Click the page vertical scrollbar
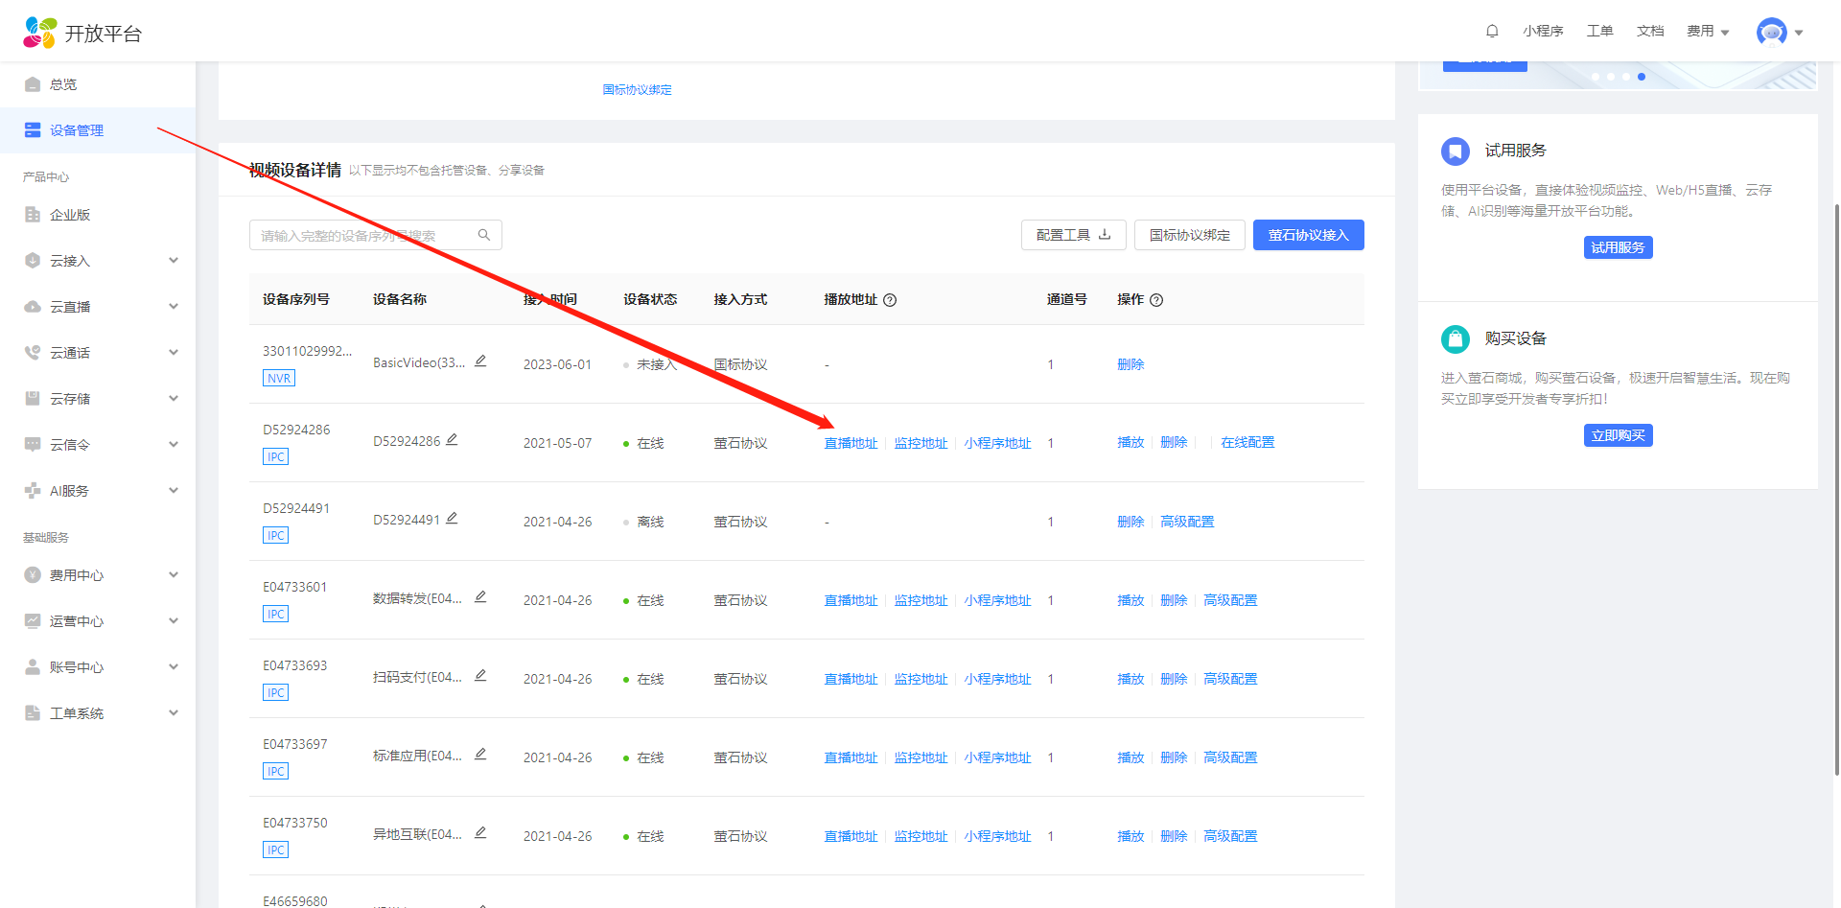This screenshot has width=1841, height=908. coord(1836,489)
